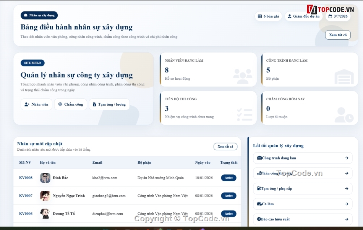Screen dimensions: 363x230
Task: Open the Báo cáo hiệu suất shortcut
Action: pyautogui.click(x=303, y=219)
